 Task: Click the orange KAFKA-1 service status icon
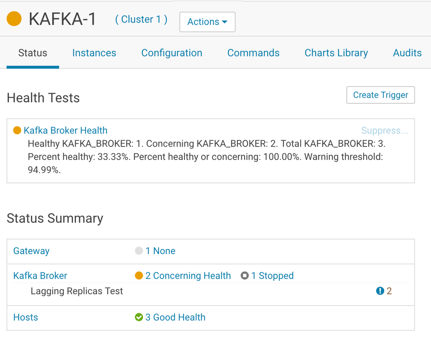pyautogui.click(x=14, y=19)
